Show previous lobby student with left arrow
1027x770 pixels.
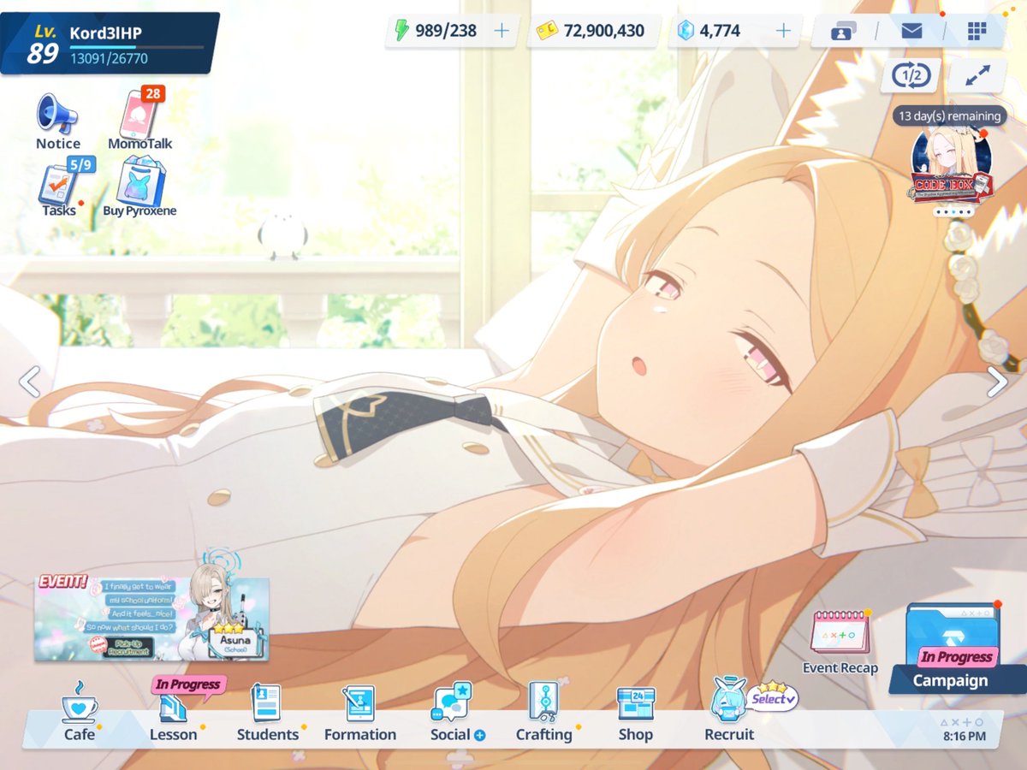point(30,382)
